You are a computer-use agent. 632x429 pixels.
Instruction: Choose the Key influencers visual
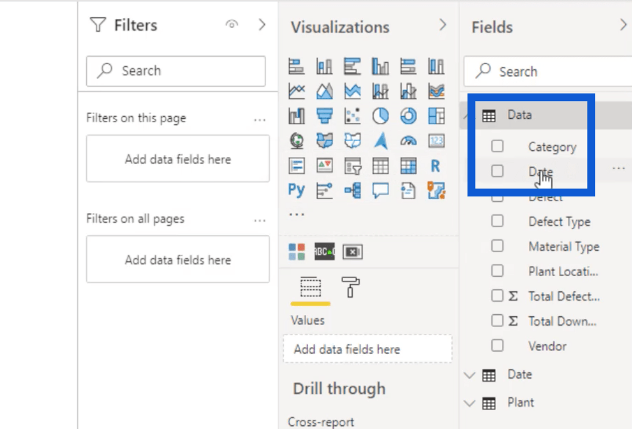point(324,190)
